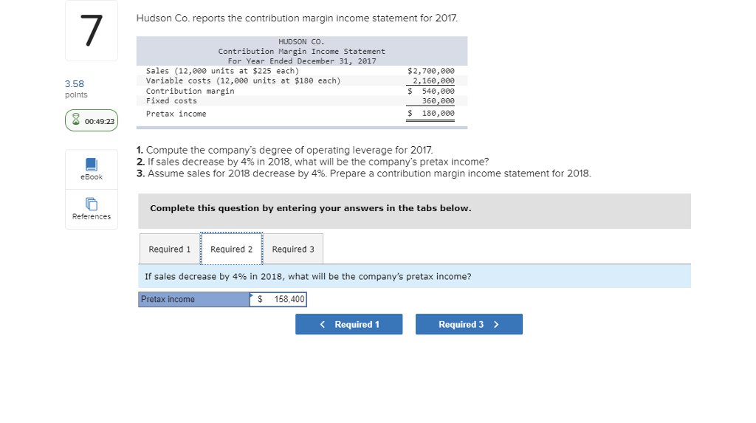Select the Required 2 tab
Screen dimensions: 756x423
click(x=231, y=249)
